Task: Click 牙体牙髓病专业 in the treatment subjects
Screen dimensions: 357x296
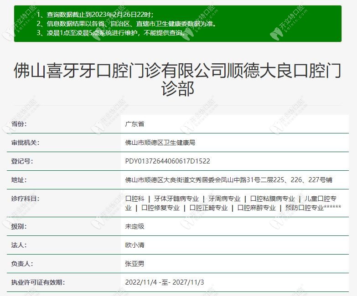Action: pyautogui.click(x=176, y=199)
